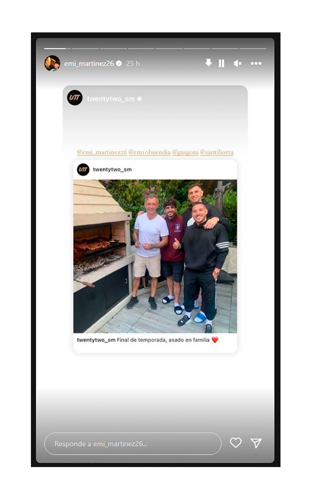Open the @gusgoni mention tag
Image resolution: width=312 pixels, height=500 pixels.
pos(185,152)
